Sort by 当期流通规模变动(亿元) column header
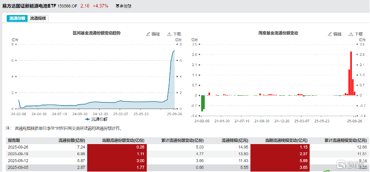 (x=286, y=141)
